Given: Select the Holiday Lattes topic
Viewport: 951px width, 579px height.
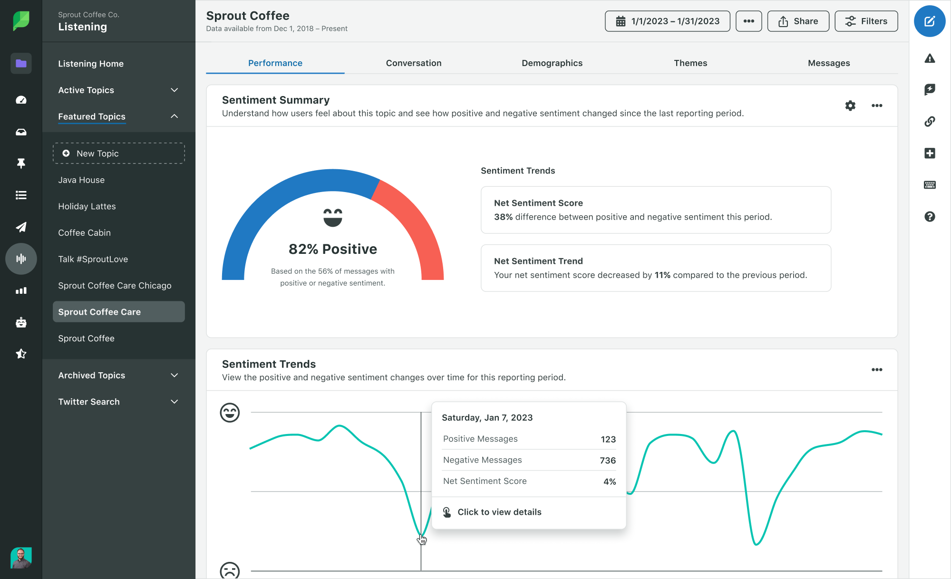Looking at the screenshot, I should [x=86, y=206].
